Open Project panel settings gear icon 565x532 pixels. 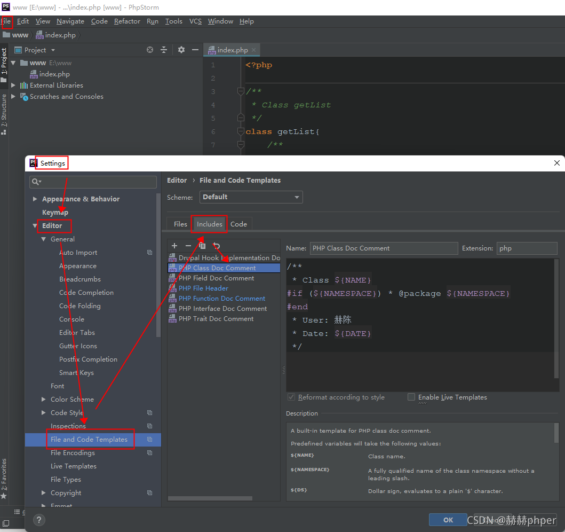[x=181, y=49]
